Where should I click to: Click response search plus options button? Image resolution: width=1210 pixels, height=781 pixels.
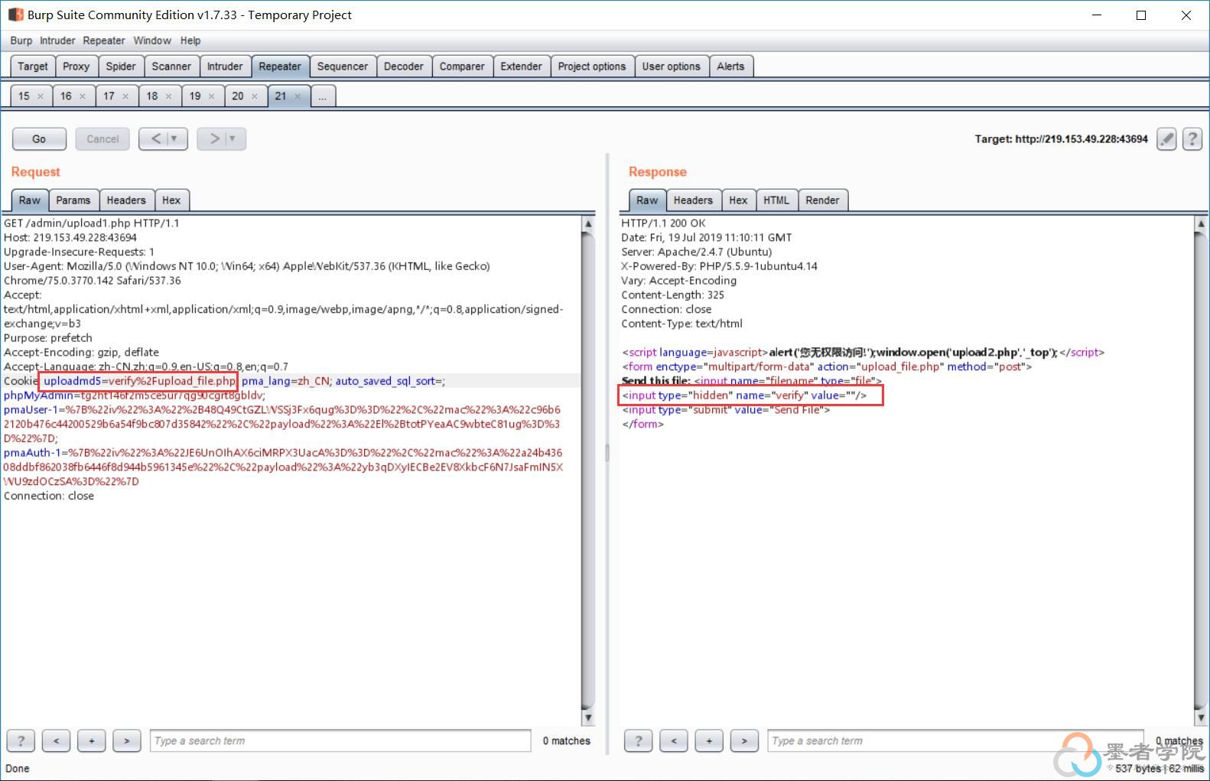pos(709,740)
